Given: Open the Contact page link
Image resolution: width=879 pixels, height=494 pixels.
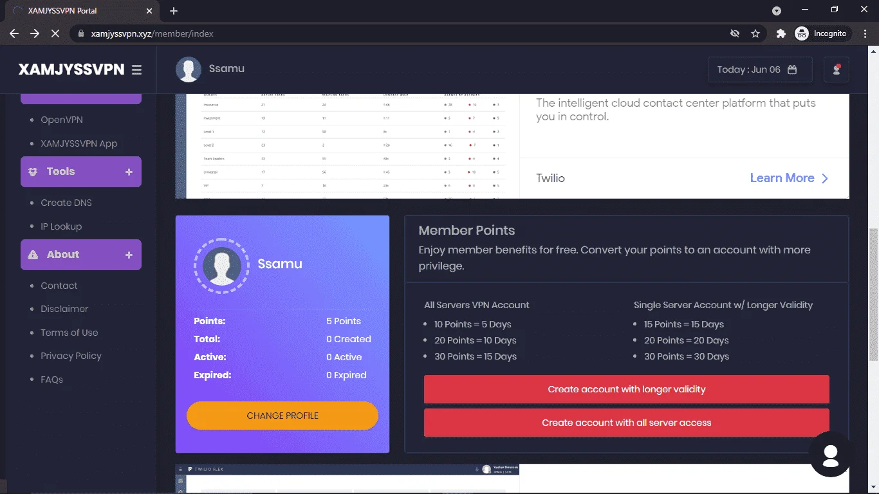Looking at the screenshot, I should point(59,286).
